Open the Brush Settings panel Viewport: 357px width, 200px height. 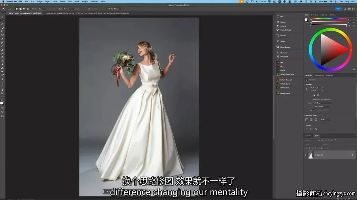click(284, 30)
